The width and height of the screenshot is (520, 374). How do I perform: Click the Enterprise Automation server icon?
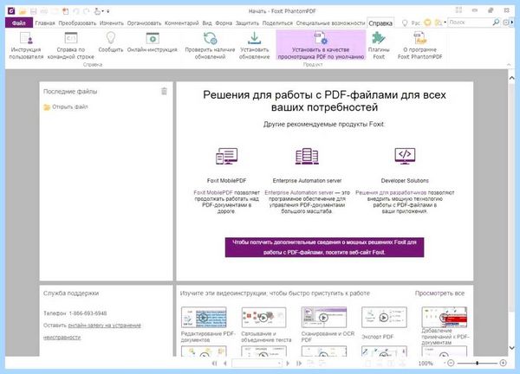click(x=307, y=156)
